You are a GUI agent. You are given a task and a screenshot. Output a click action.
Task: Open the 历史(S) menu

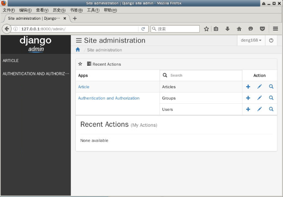59,10
